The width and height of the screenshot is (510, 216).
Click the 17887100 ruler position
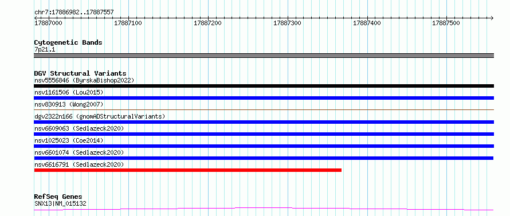click(x=128, y=23)
